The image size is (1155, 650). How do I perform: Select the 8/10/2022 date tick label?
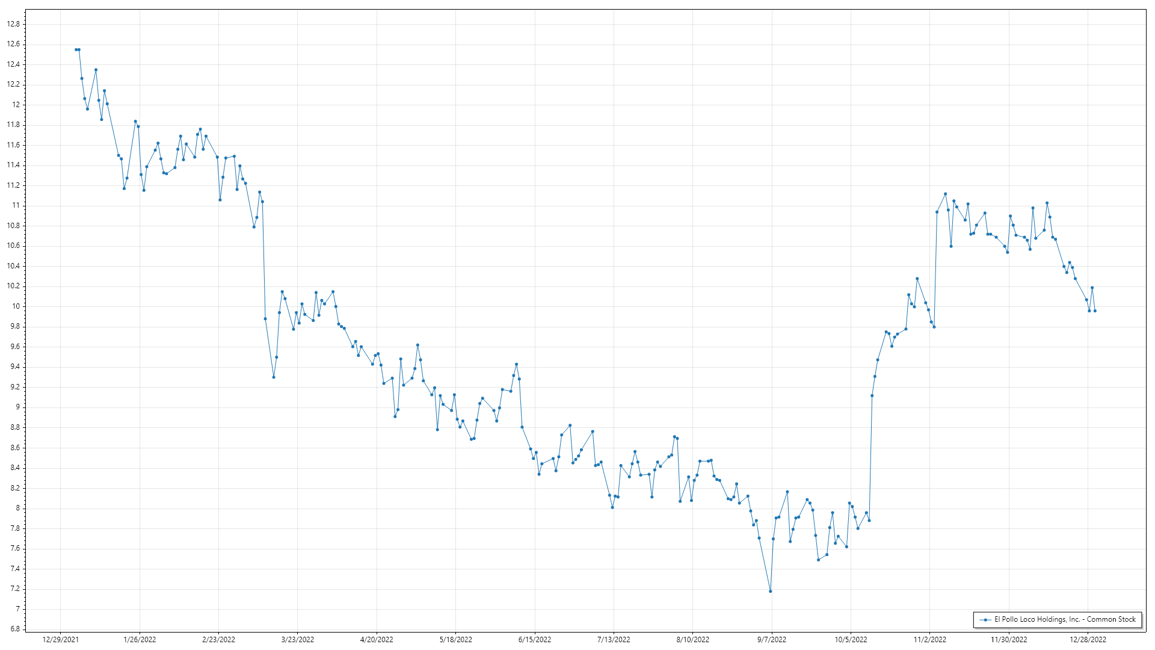coord(693,640)
